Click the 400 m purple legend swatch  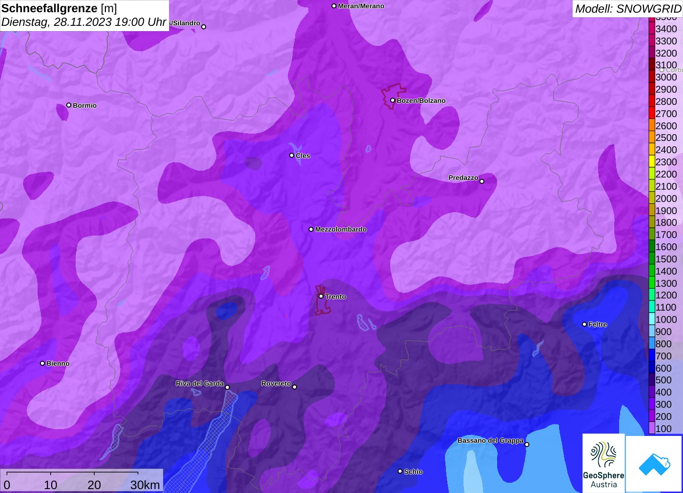click(652, 392)
